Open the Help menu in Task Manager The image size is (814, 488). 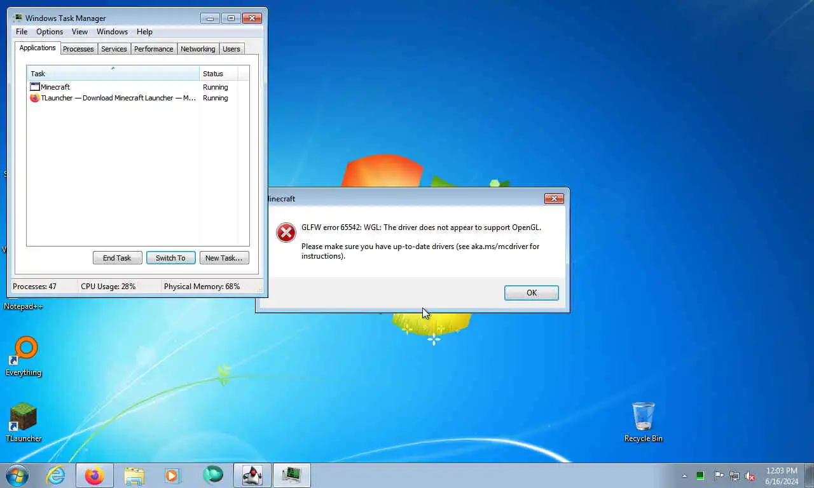tap(144, 32)
